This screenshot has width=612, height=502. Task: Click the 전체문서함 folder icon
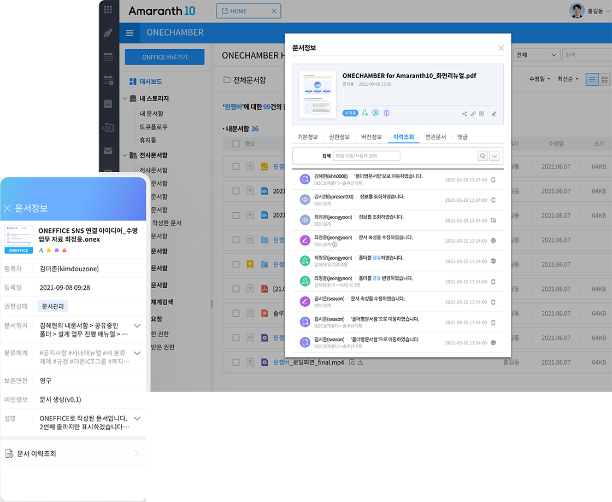pyautogui.click(x=227, y=80)
